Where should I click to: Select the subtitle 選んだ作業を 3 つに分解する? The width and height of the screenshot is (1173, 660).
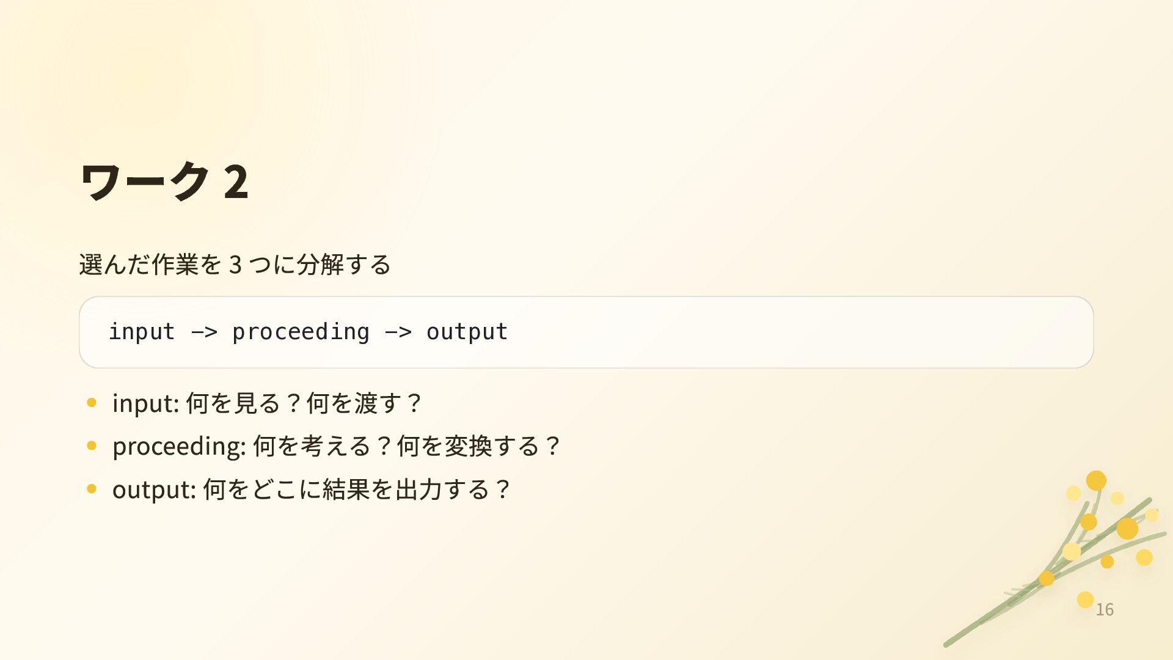(x=235, y=265)
